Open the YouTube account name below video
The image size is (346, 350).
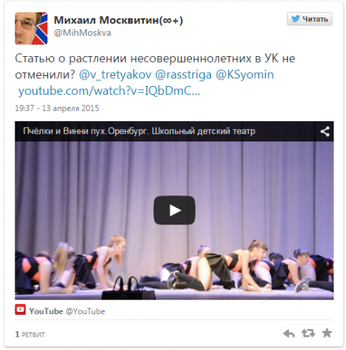point(46,311)
